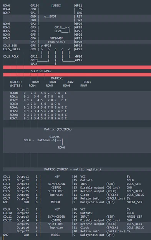The width and height of the screenshot is (151, 240).
Task: Select the COL12 label
Action: point(7,220)
